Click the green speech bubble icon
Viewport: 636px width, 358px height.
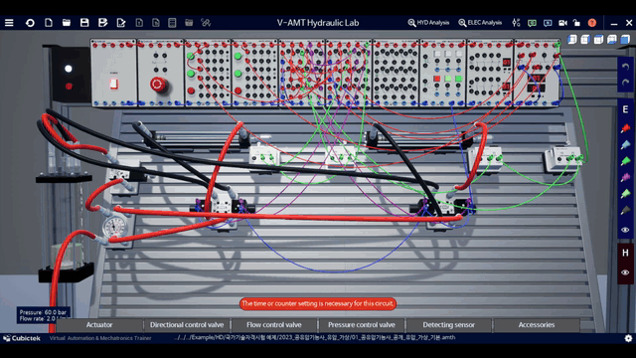pos(532,23)
